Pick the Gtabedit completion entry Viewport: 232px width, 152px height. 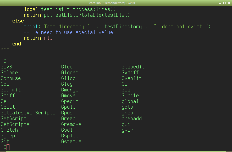pos(133,67)
